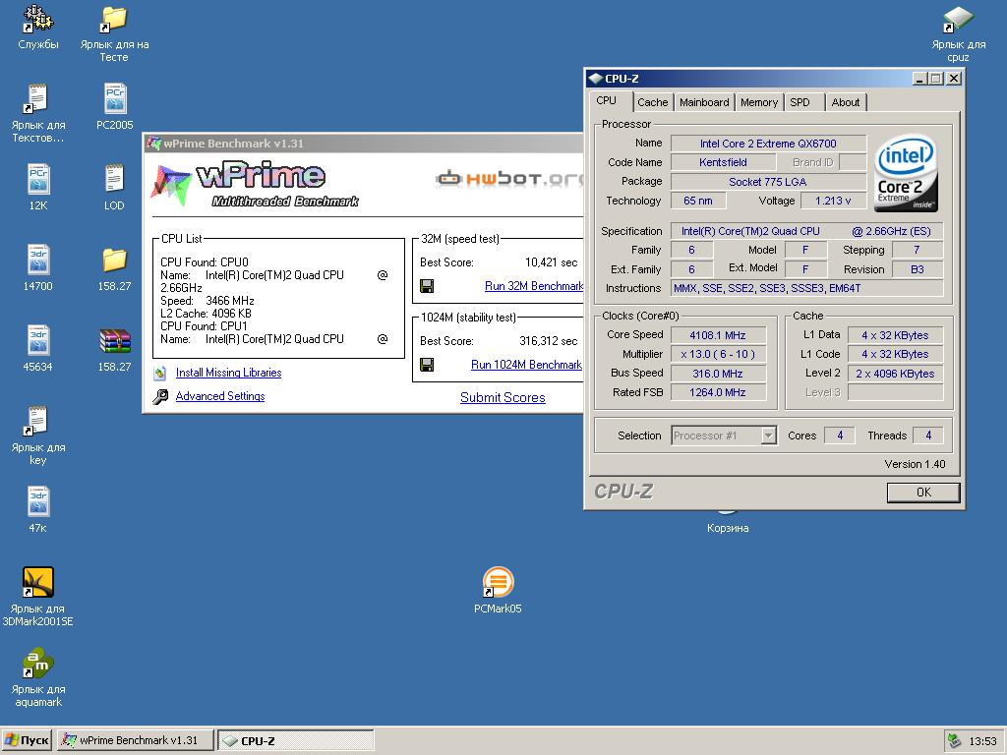1007x755 pixels.
Task: Click the Package Socket 775 LGA value
Action: pyautogui.click(x=768, y=182)
